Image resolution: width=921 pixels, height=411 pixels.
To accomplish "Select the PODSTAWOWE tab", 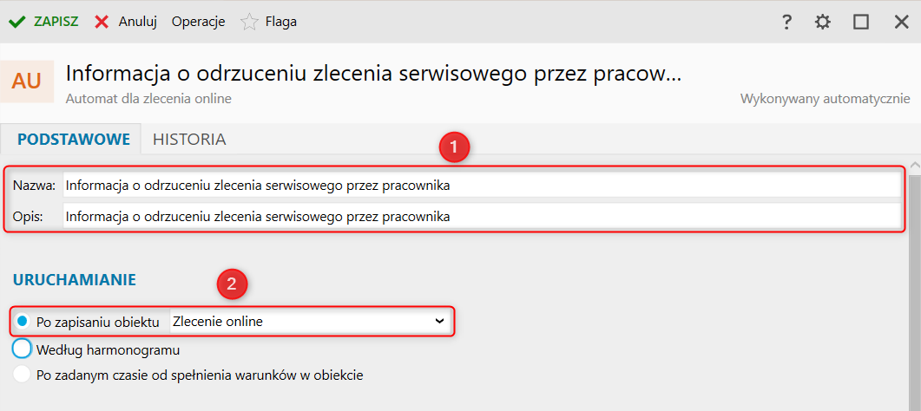I will 73,139.
